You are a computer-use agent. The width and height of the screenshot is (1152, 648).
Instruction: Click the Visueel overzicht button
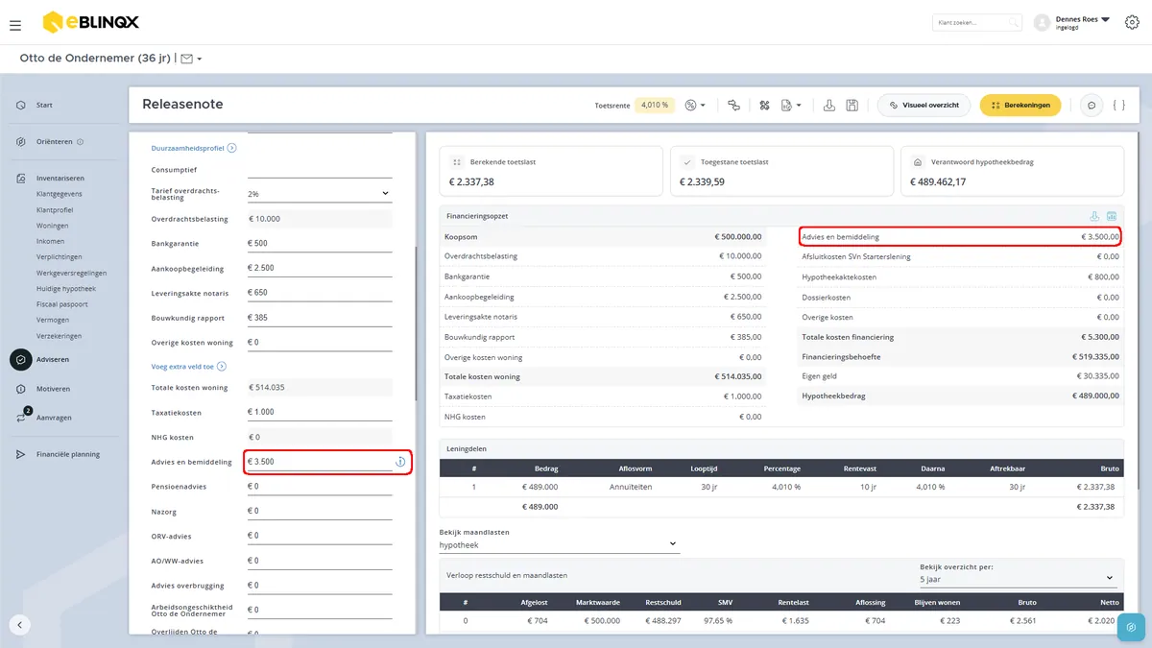click(x=924, y=105)
